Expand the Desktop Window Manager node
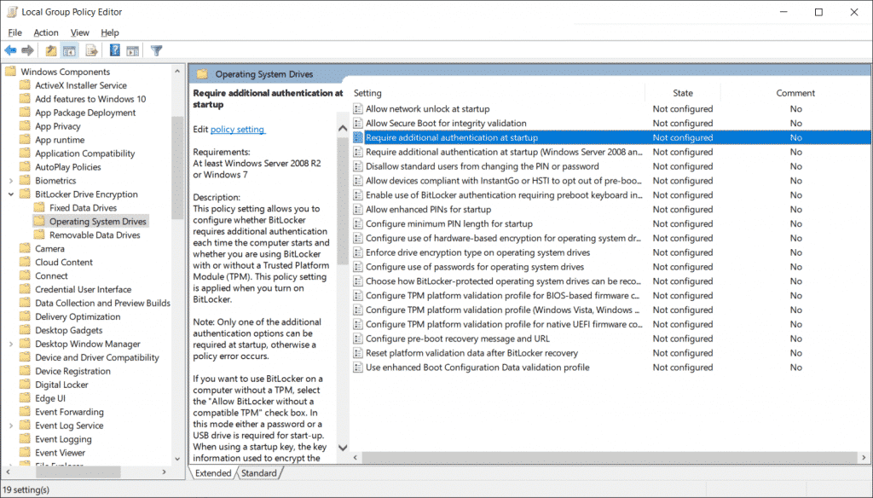Viewport: 873px width, 498px height. (10, 344)
